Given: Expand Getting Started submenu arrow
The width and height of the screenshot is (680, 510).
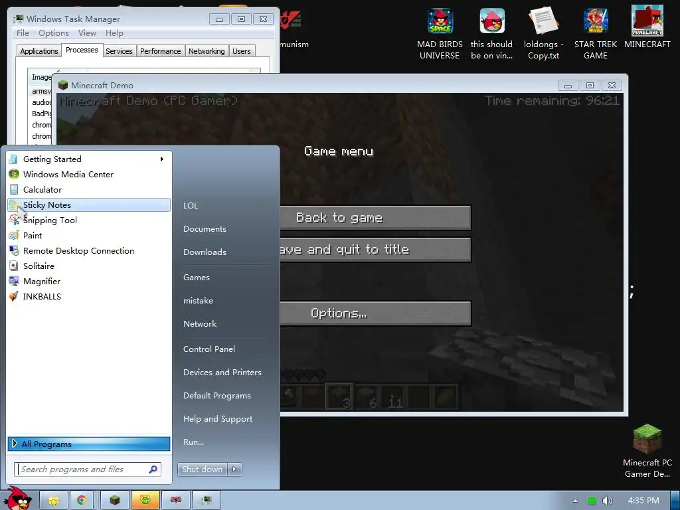Looking at the screenshot, I should (x=162, y=159).
